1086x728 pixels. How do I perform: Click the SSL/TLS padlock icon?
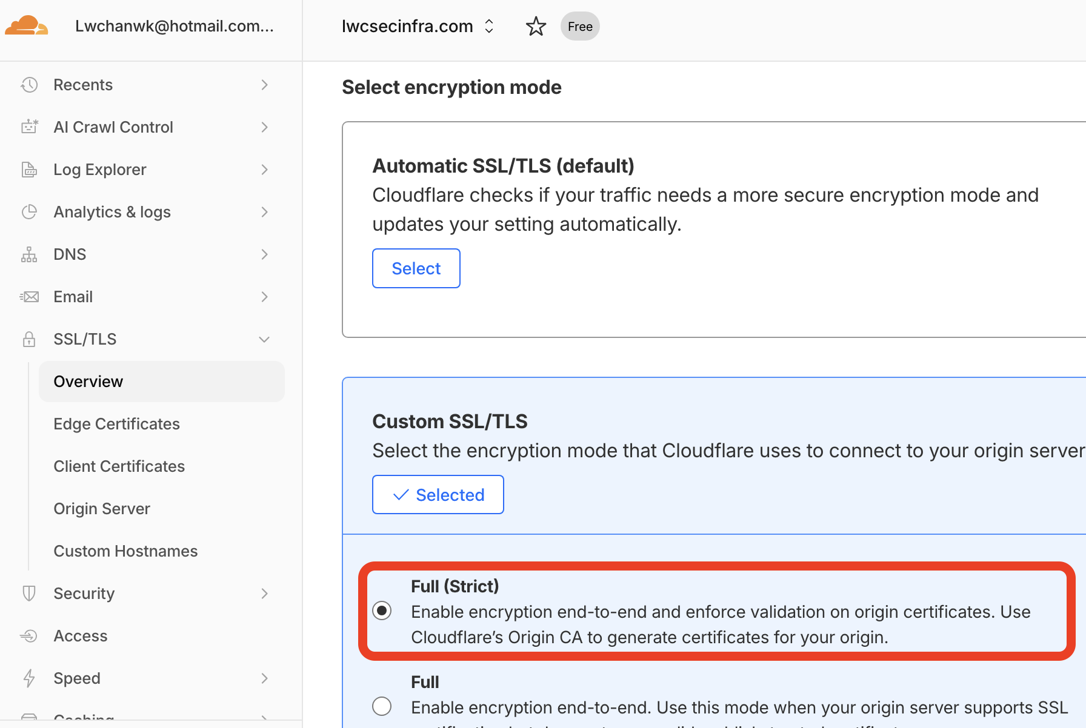pos(29,339)
